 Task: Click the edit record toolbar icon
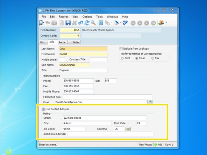[x=41, y=23]
